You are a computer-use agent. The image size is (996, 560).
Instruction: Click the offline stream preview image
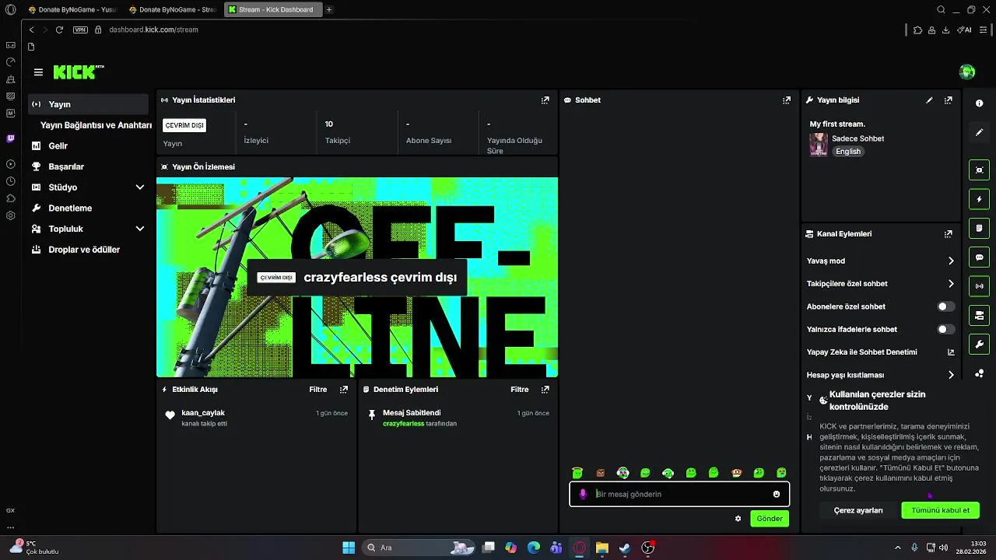(357, 278)
